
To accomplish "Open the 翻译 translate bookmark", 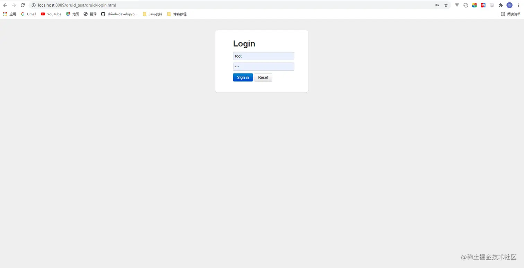I will click(90, 14).
